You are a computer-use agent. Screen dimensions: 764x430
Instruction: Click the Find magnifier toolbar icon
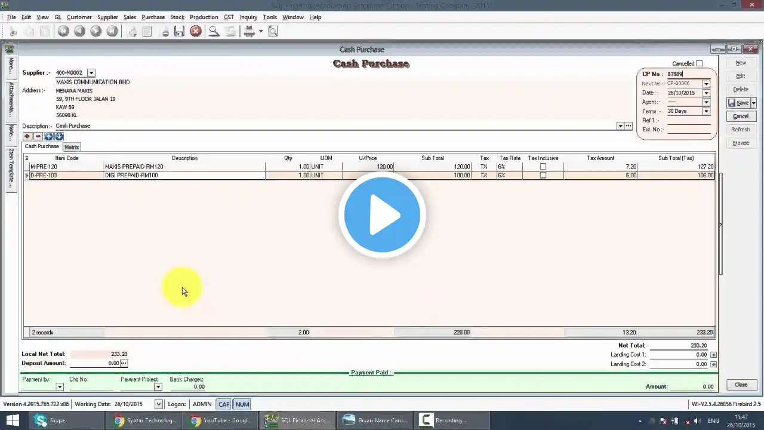(214, 32)
